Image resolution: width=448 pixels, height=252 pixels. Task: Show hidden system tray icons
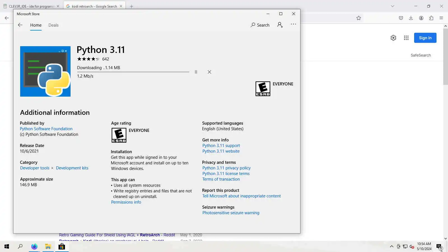click(391, 246)
